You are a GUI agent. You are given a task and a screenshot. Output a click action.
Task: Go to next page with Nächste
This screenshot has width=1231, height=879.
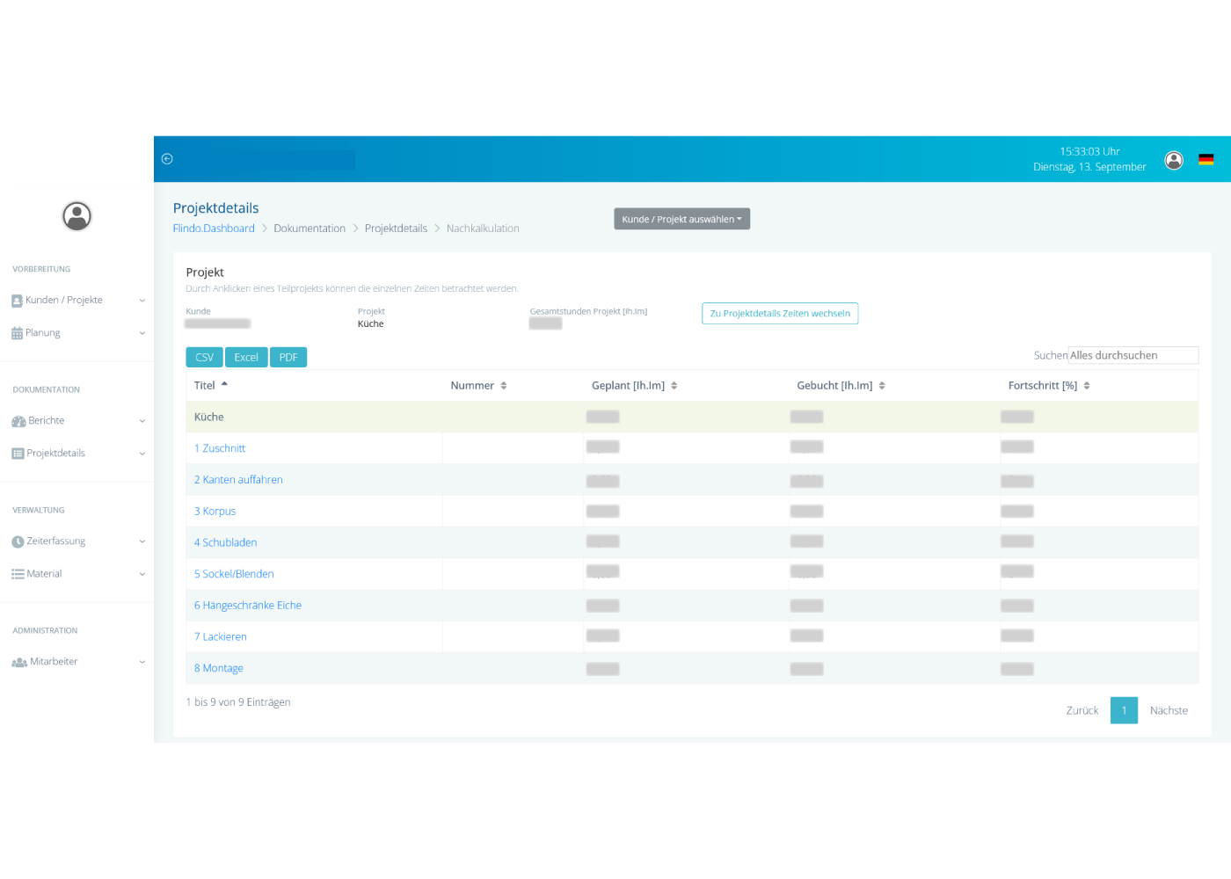tap(1169, 711)
